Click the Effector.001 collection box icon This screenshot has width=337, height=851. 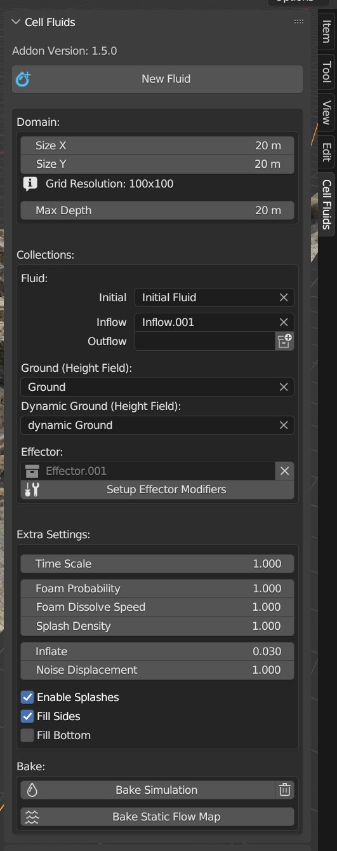(x=32, y=471)
